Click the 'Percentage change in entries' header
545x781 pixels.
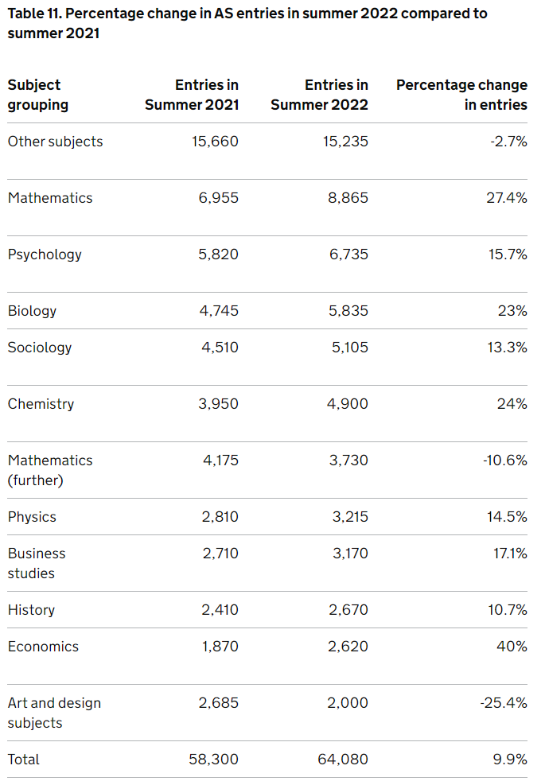(461, 95)
